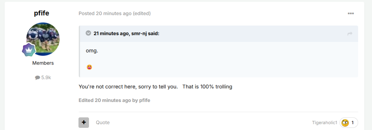Open the pfife username heading profile
Image resolution: width=372 pixels, height=130 pixels.
(42, 13)
